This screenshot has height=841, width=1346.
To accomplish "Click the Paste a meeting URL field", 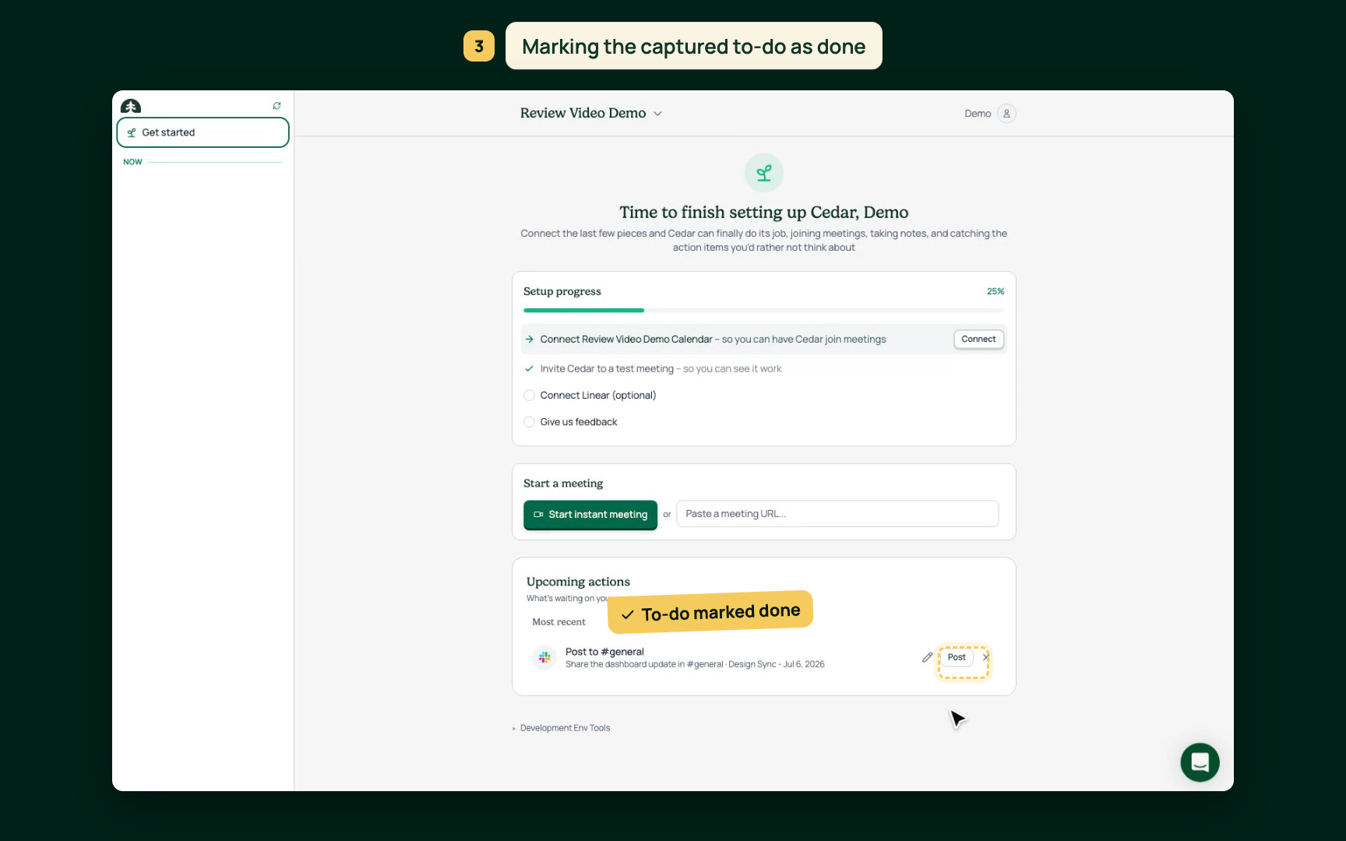I will [837, 514].
